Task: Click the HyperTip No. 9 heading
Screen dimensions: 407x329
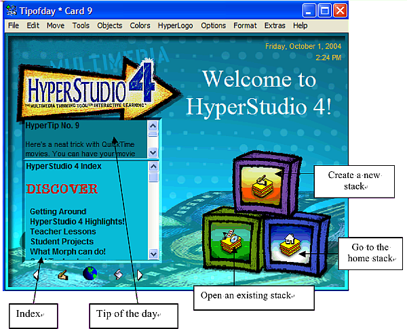Action: pyautogui.click(x=52, y=126)
